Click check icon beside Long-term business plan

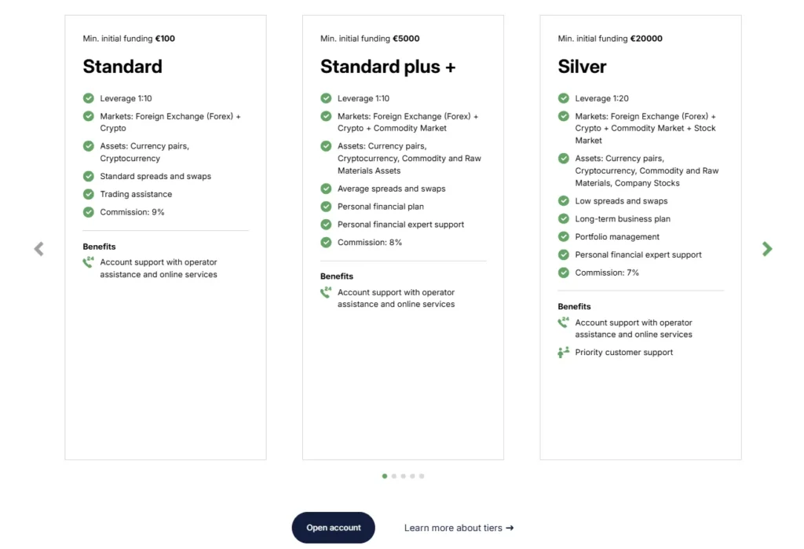(x=563, y=219)
